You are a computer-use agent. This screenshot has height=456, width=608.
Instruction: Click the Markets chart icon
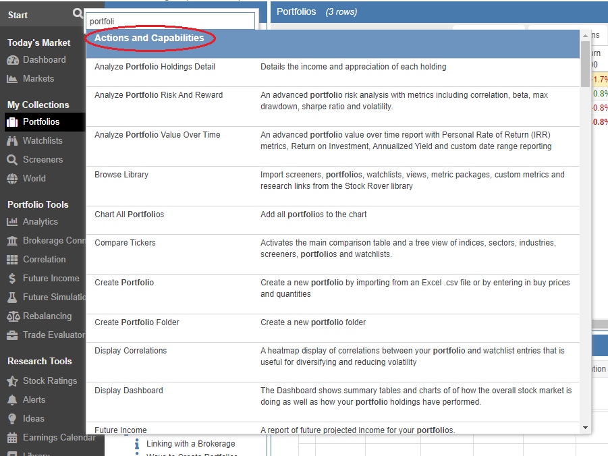pyautogui.click(x=12, y=79)
